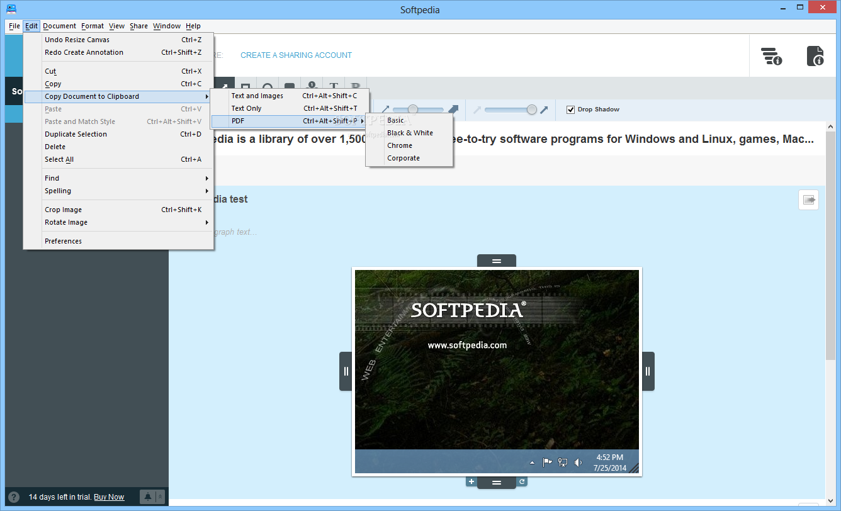Click the left canvas resize handle
The image size is (841, 511).
pyautogui.click(x=346, y=371)
